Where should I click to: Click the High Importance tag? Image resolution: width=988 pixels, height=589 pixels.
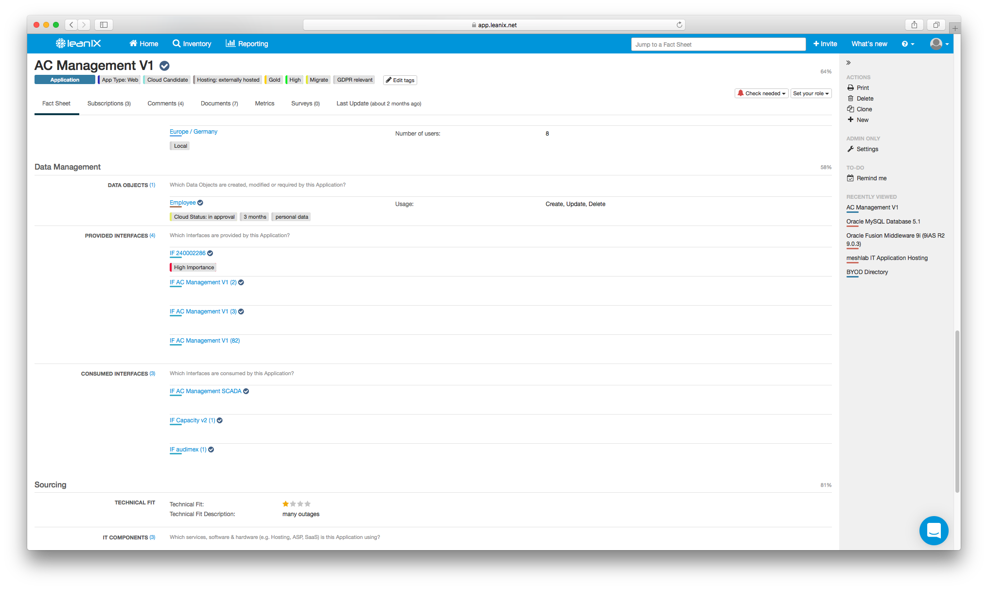coord(193,267)
